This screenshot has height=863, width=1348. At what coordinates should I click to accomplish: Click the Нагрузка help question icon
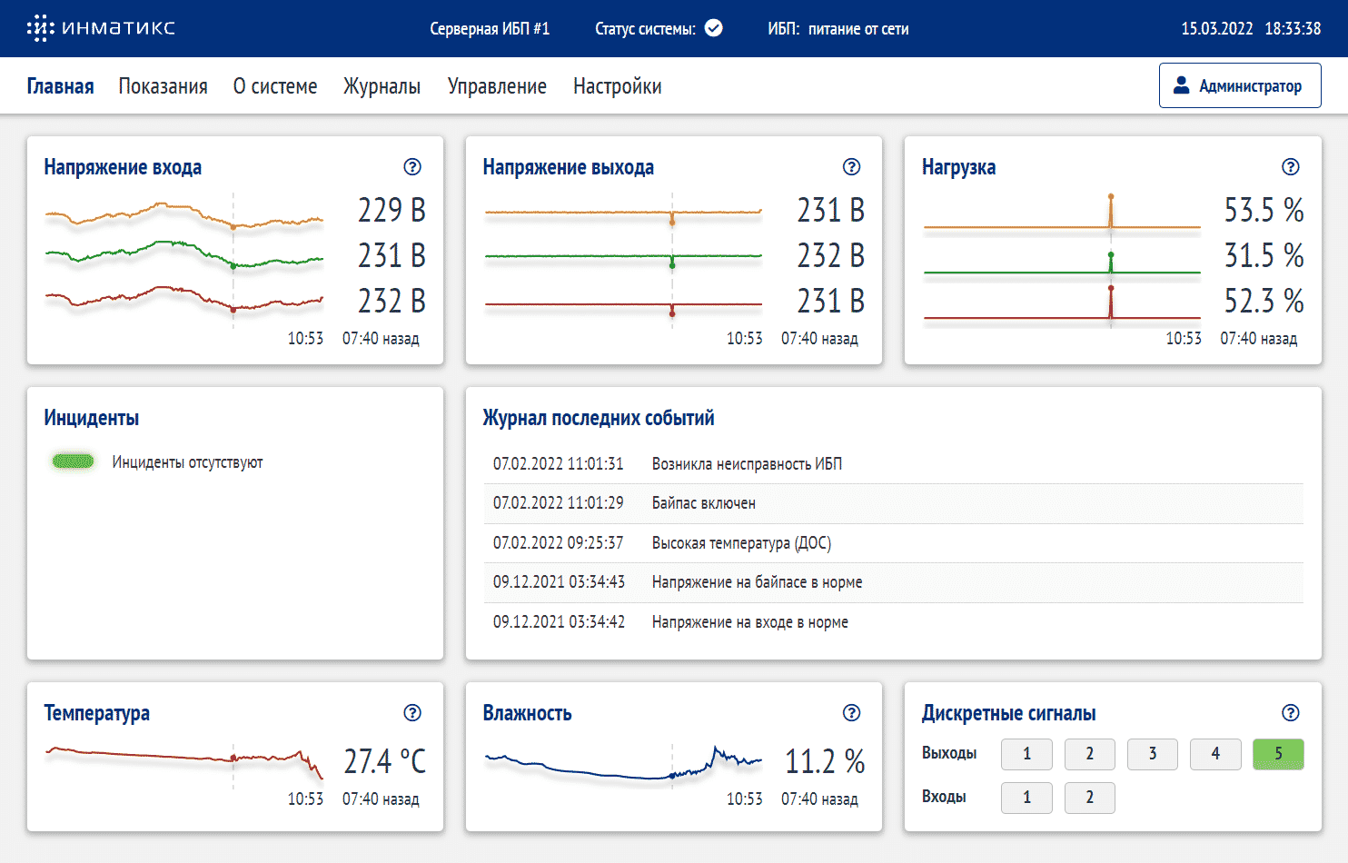(1290, 167)
